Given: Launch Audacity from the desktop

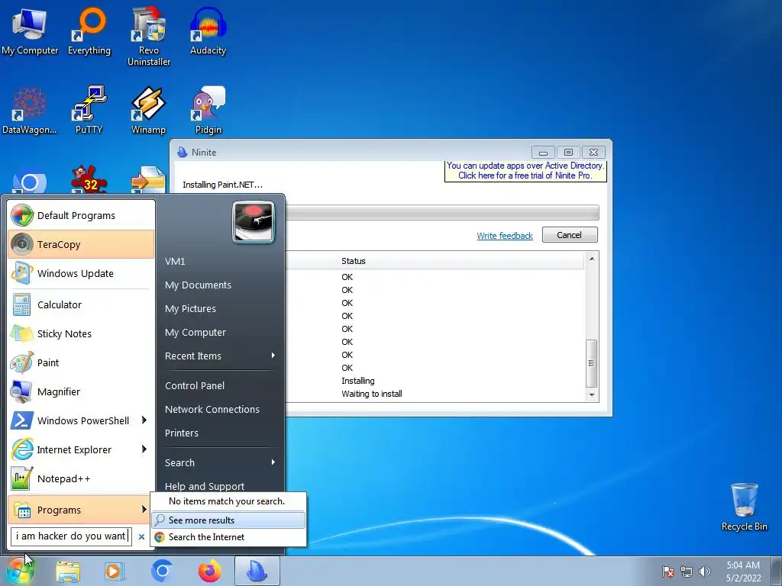Looking at the screenshot, I should pyautogui.click(x=208, y=31).
